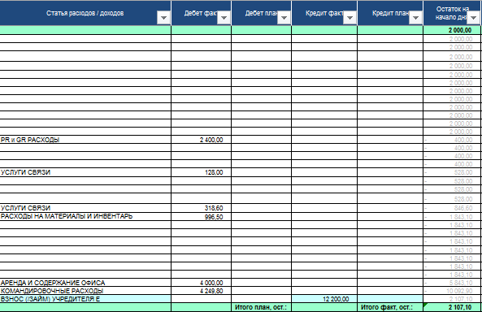The height and width of the screenshot is (312, 482).
Task: Click РАСХОДЫ НА МАТЕРИАЛЫ И ИНВЕНТАРЬ cell
Action: click(x=85, y=216)
